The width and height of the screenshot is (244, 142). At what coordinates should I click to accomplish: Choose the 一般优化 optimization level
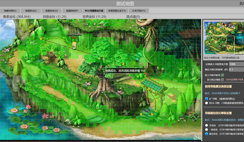207,130
